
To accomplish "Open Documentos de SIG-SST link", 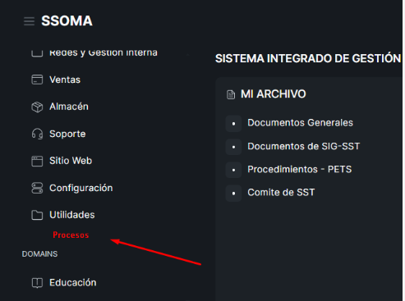I will click(x=303, y=146).
